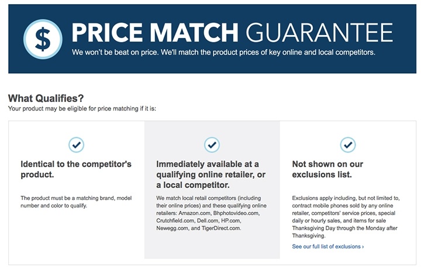
Task: Click checkmark icon above Not shown on exclusions
Action: click(348, 145)
